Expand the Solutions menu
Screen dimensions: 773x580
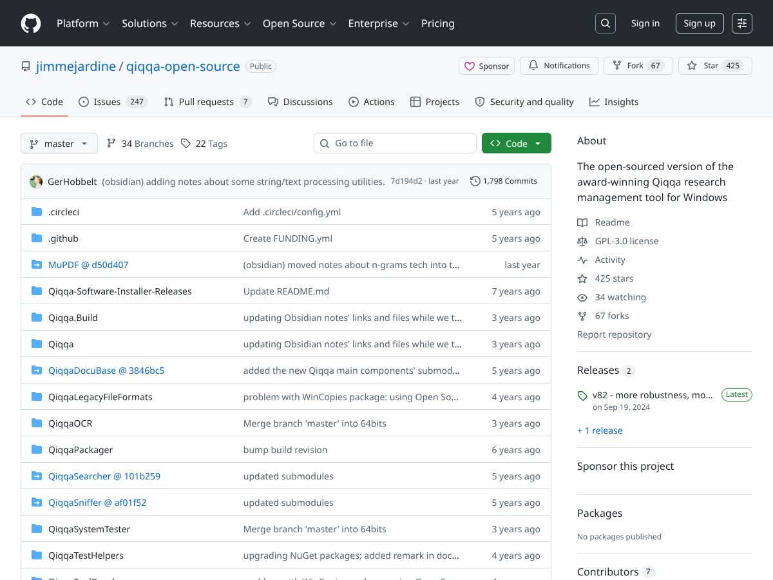click(x=150, y=23)
